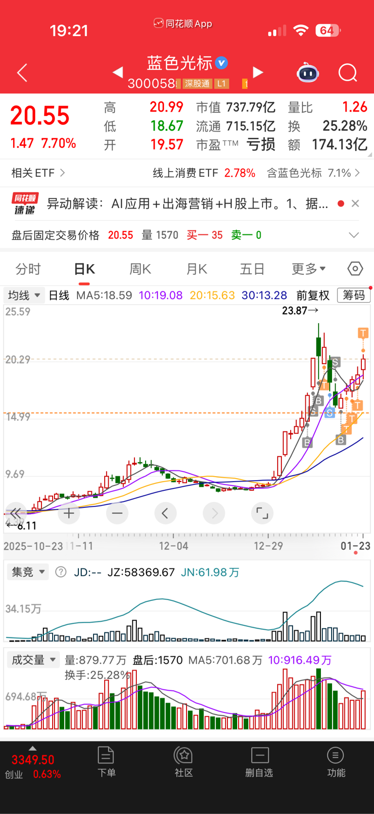
Task: Open the 相关ETF link
Action: [38, 173]
